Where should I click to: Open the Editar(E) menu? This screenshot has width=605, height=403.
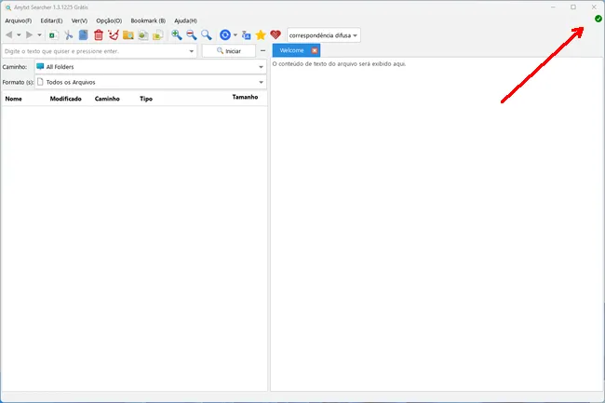51,20
